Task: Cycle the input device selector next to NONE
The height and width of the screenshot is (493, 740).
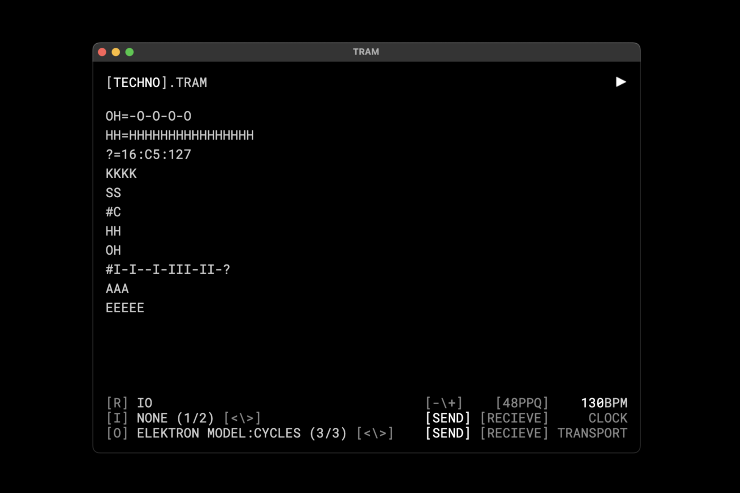Action: coord(243,418)
